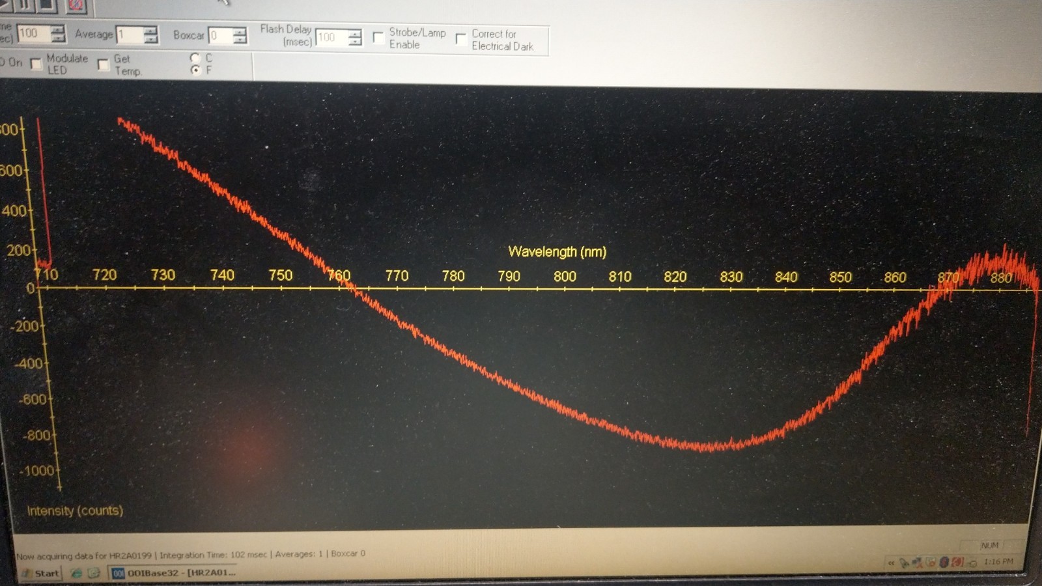Click the status text 'Now acquiring data for HR2A0199'

84,556
